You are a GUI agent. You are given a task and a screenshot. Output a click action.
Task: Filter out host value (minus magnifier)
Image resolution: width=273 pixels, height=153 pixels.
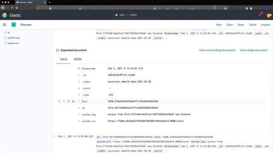coord(64,101)
